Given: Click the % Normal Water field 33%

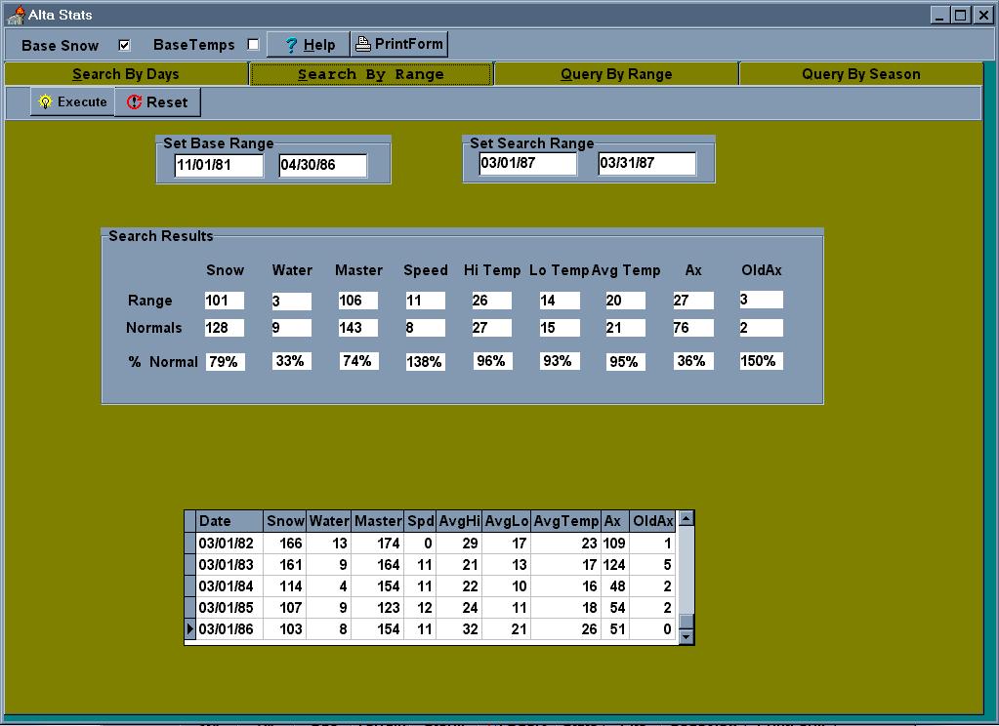Looking at the screenshot, I should pyautogui.click(x=292, y=361).
